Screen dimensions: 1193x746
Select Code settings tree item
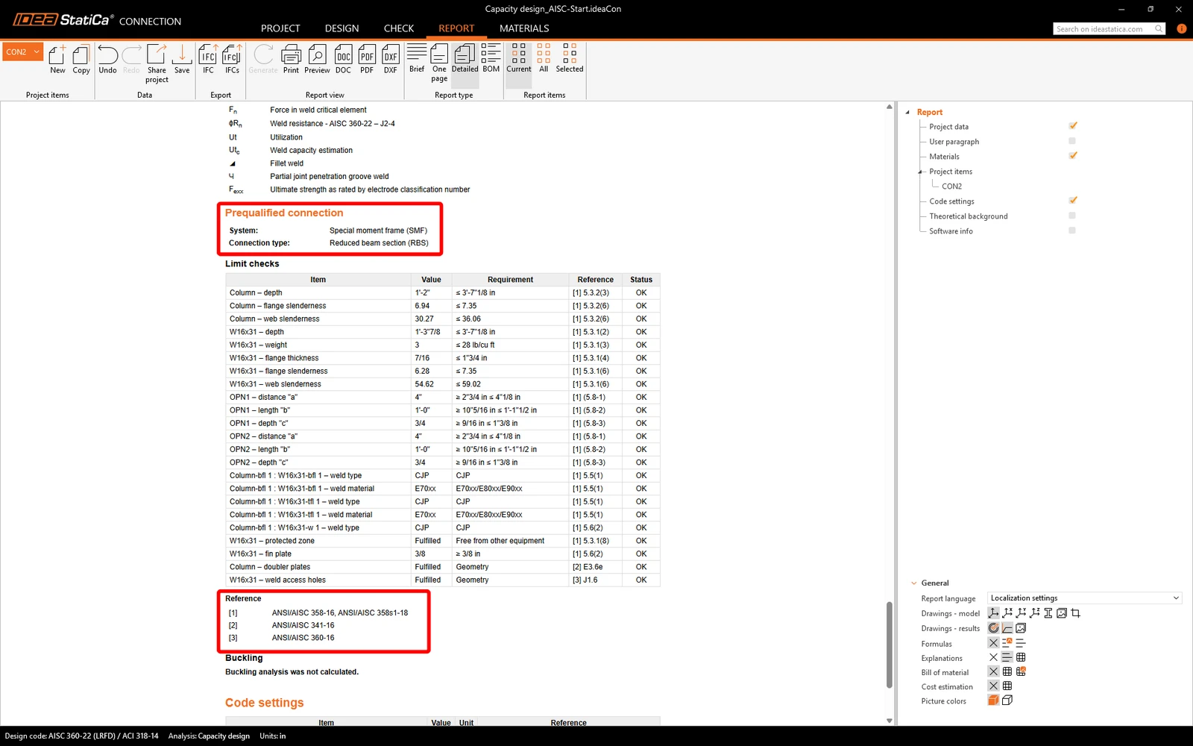coord(951,201)
